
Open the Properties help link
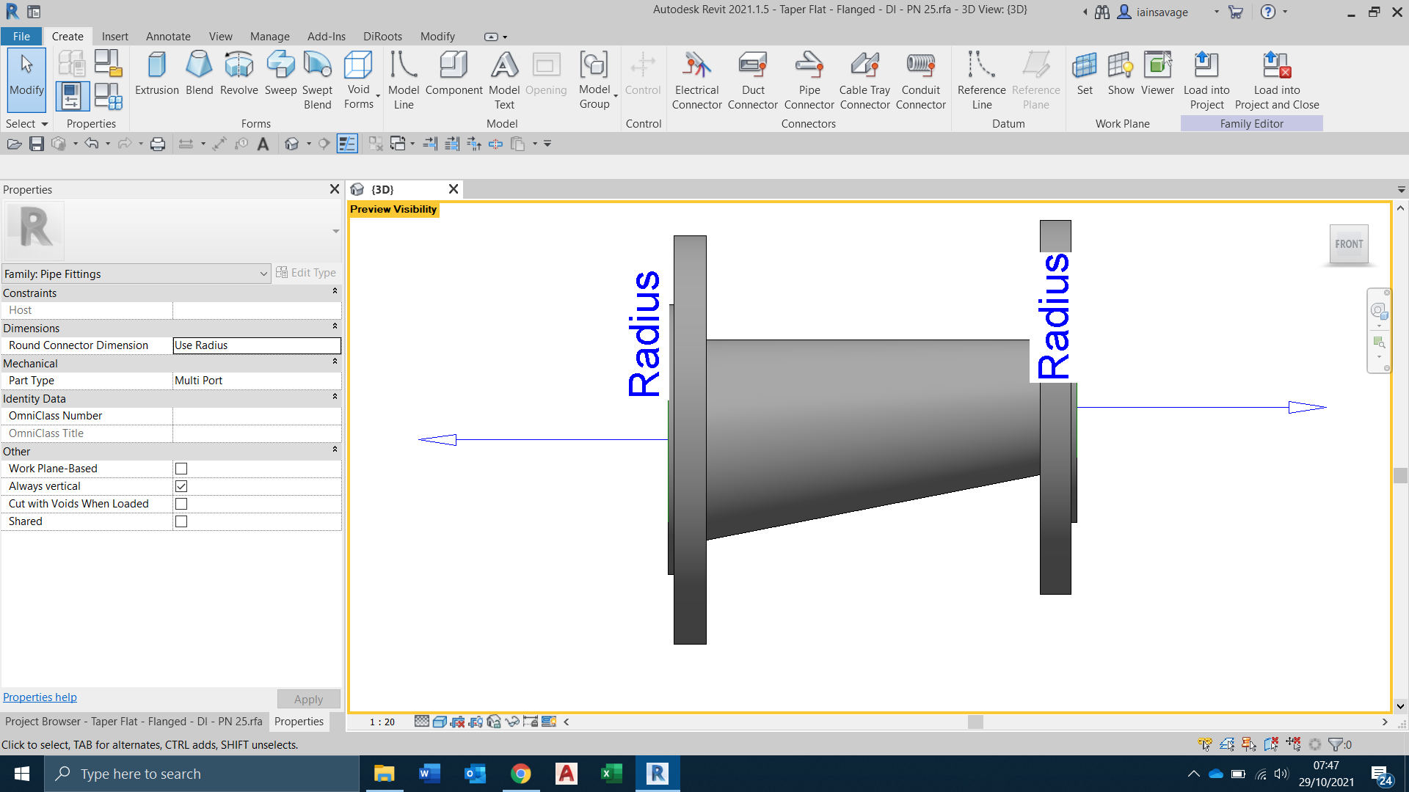coord(40,697)
